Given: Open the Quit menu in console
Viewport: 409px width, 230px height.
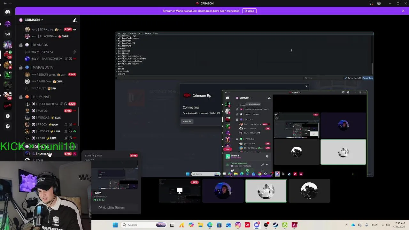Looking at the screenshot, I should [x=140, y=34].
